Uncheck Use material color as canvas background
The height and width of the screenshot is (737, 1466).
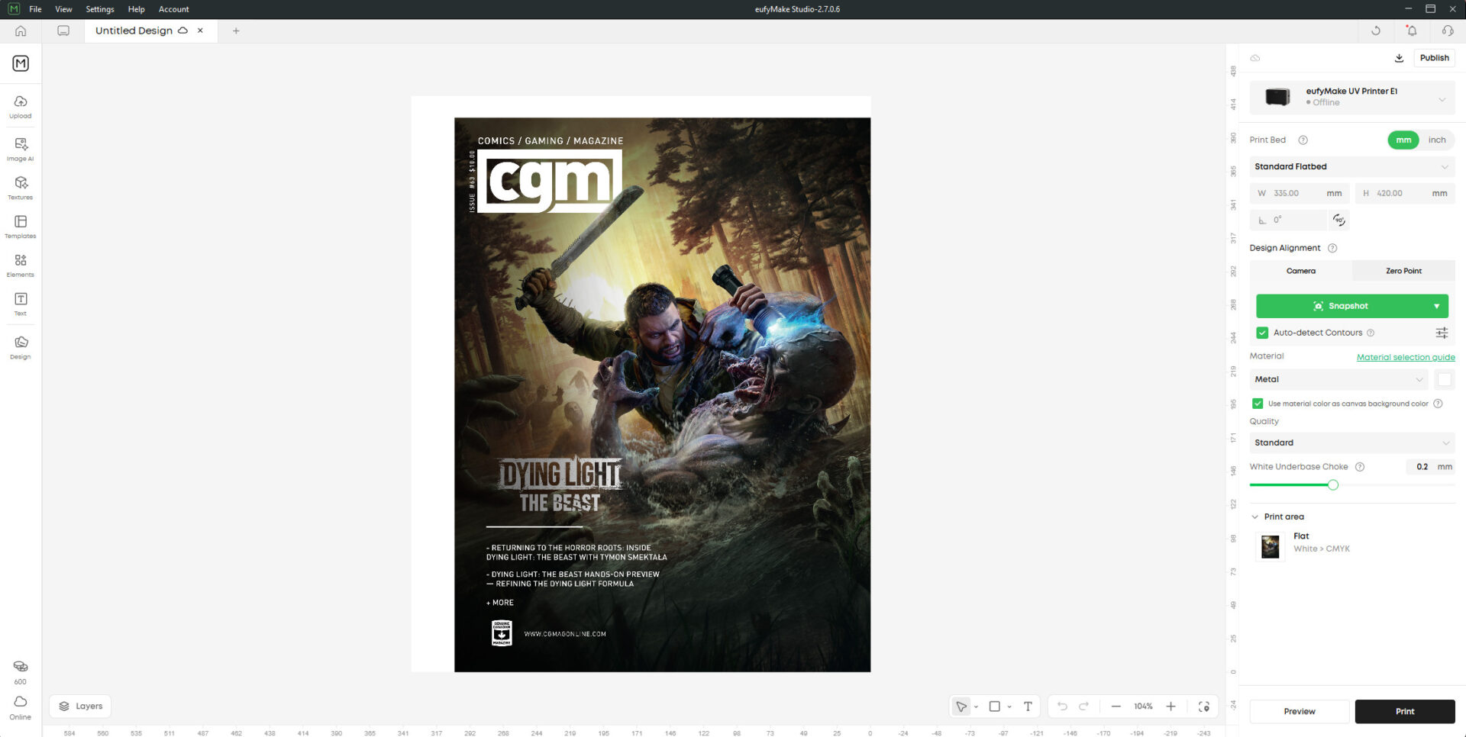pos(1258,404)
